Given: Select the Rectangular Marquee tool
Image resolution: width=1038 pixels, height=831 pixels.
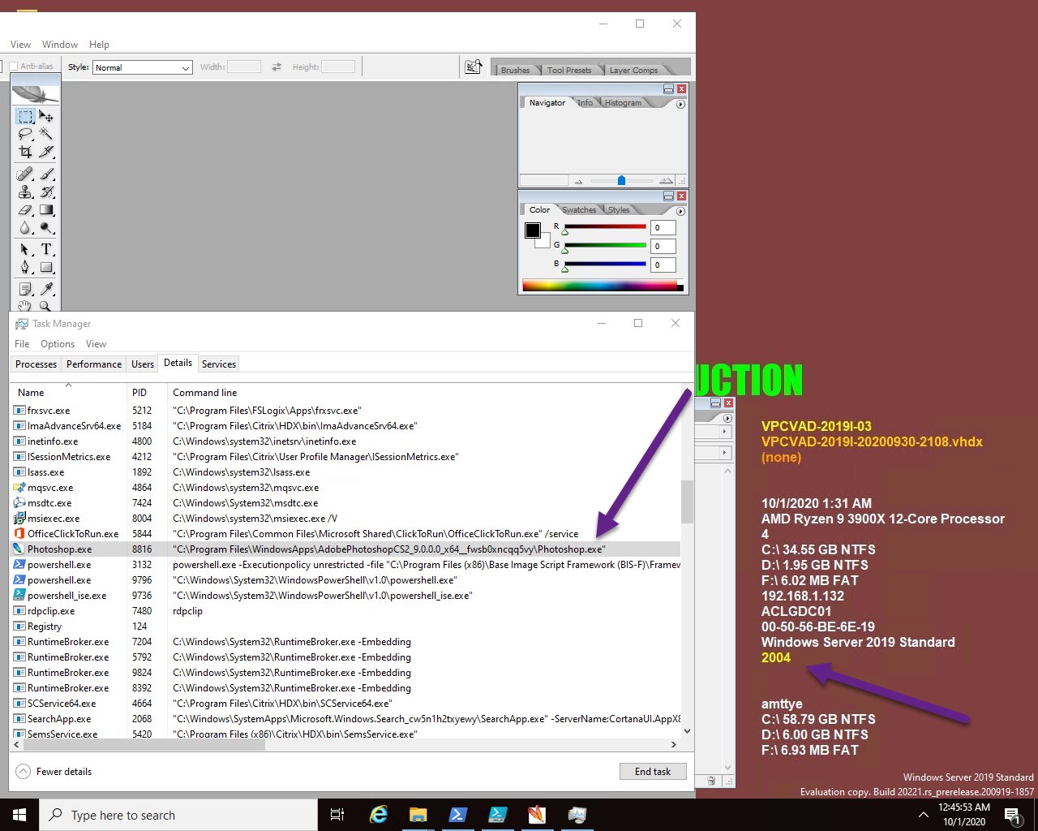Looking at the screenshot, I should click(x=26, y=117).
